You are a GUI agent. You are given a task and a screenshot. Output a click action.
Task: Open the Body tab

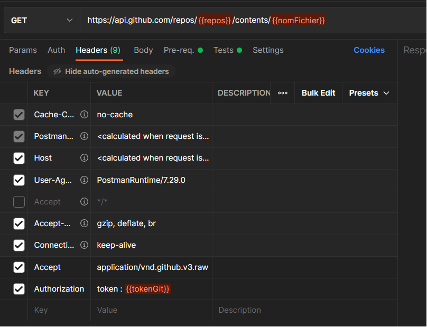pos(143,50)
